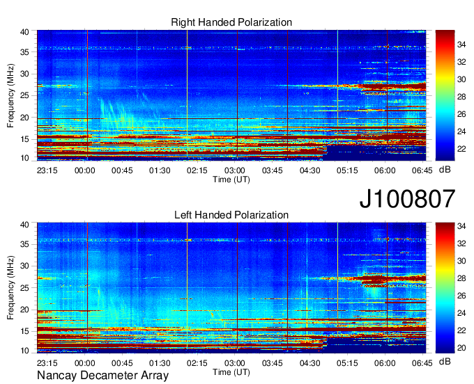The width and height of the screenshot is (474, 384).
Task: Click the Right Handed Polarization title
Action: click(231, 22)
